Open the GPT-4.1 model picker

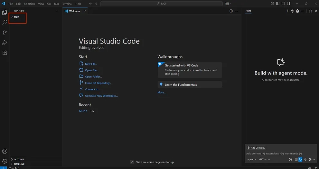pyautogui.click(x=265, y=159)
